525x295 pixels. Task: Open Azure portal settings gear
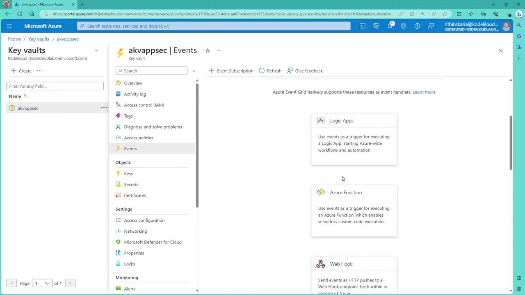pos(404,26)
